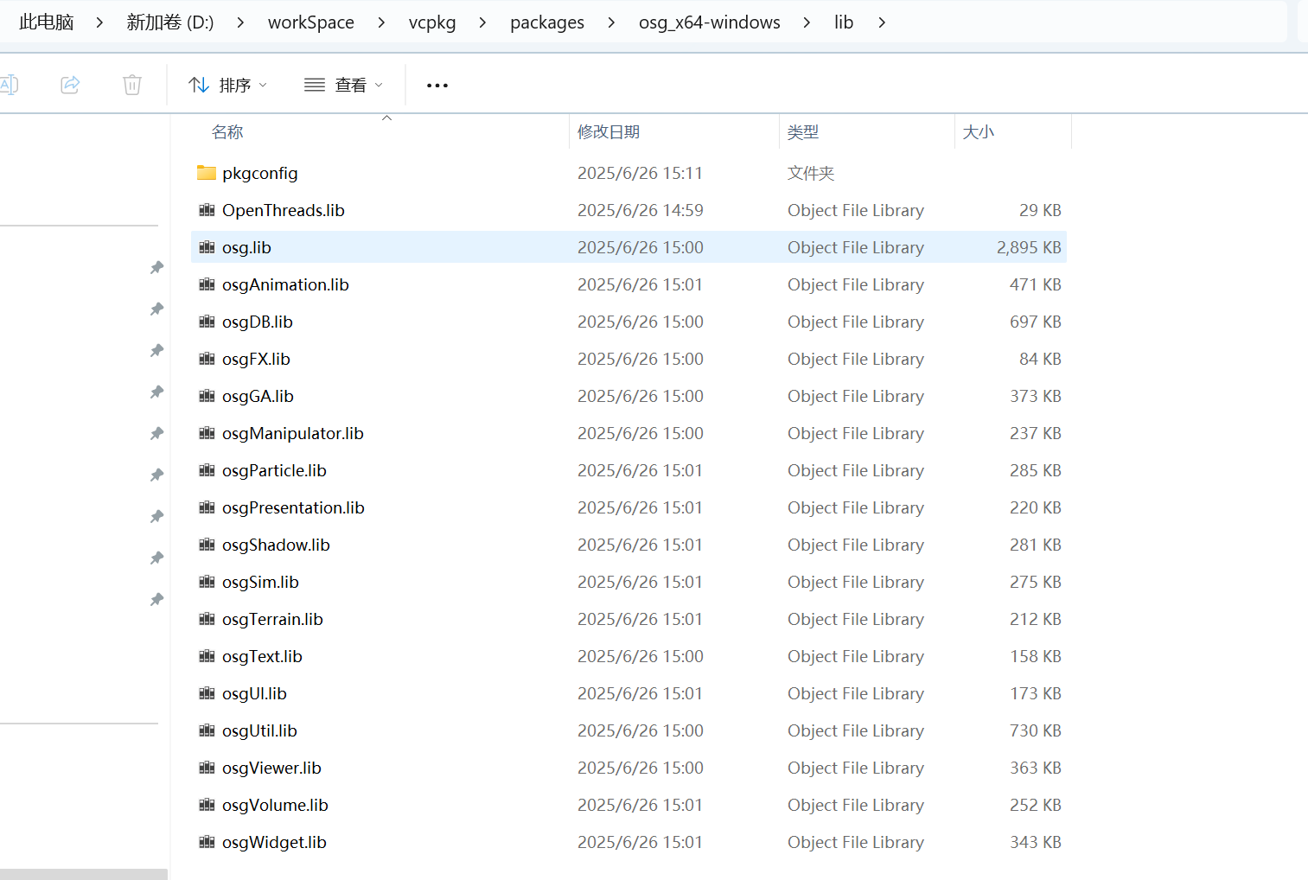Click the osgParticle.lib file icon
1308x880 pixels.
tap(207, 470)
